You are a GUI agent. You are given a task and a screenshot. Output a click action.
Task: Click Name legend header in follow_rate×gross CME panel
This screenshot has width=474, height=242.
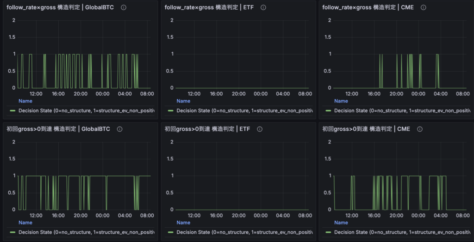click(341, 101)
